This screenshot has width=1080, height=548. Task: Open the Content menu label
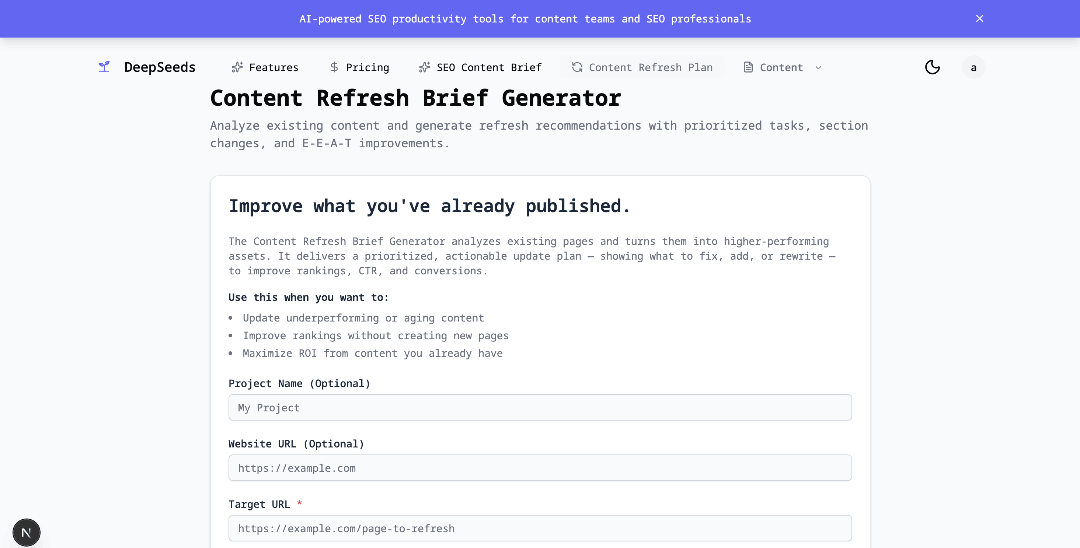coord(781,67)
